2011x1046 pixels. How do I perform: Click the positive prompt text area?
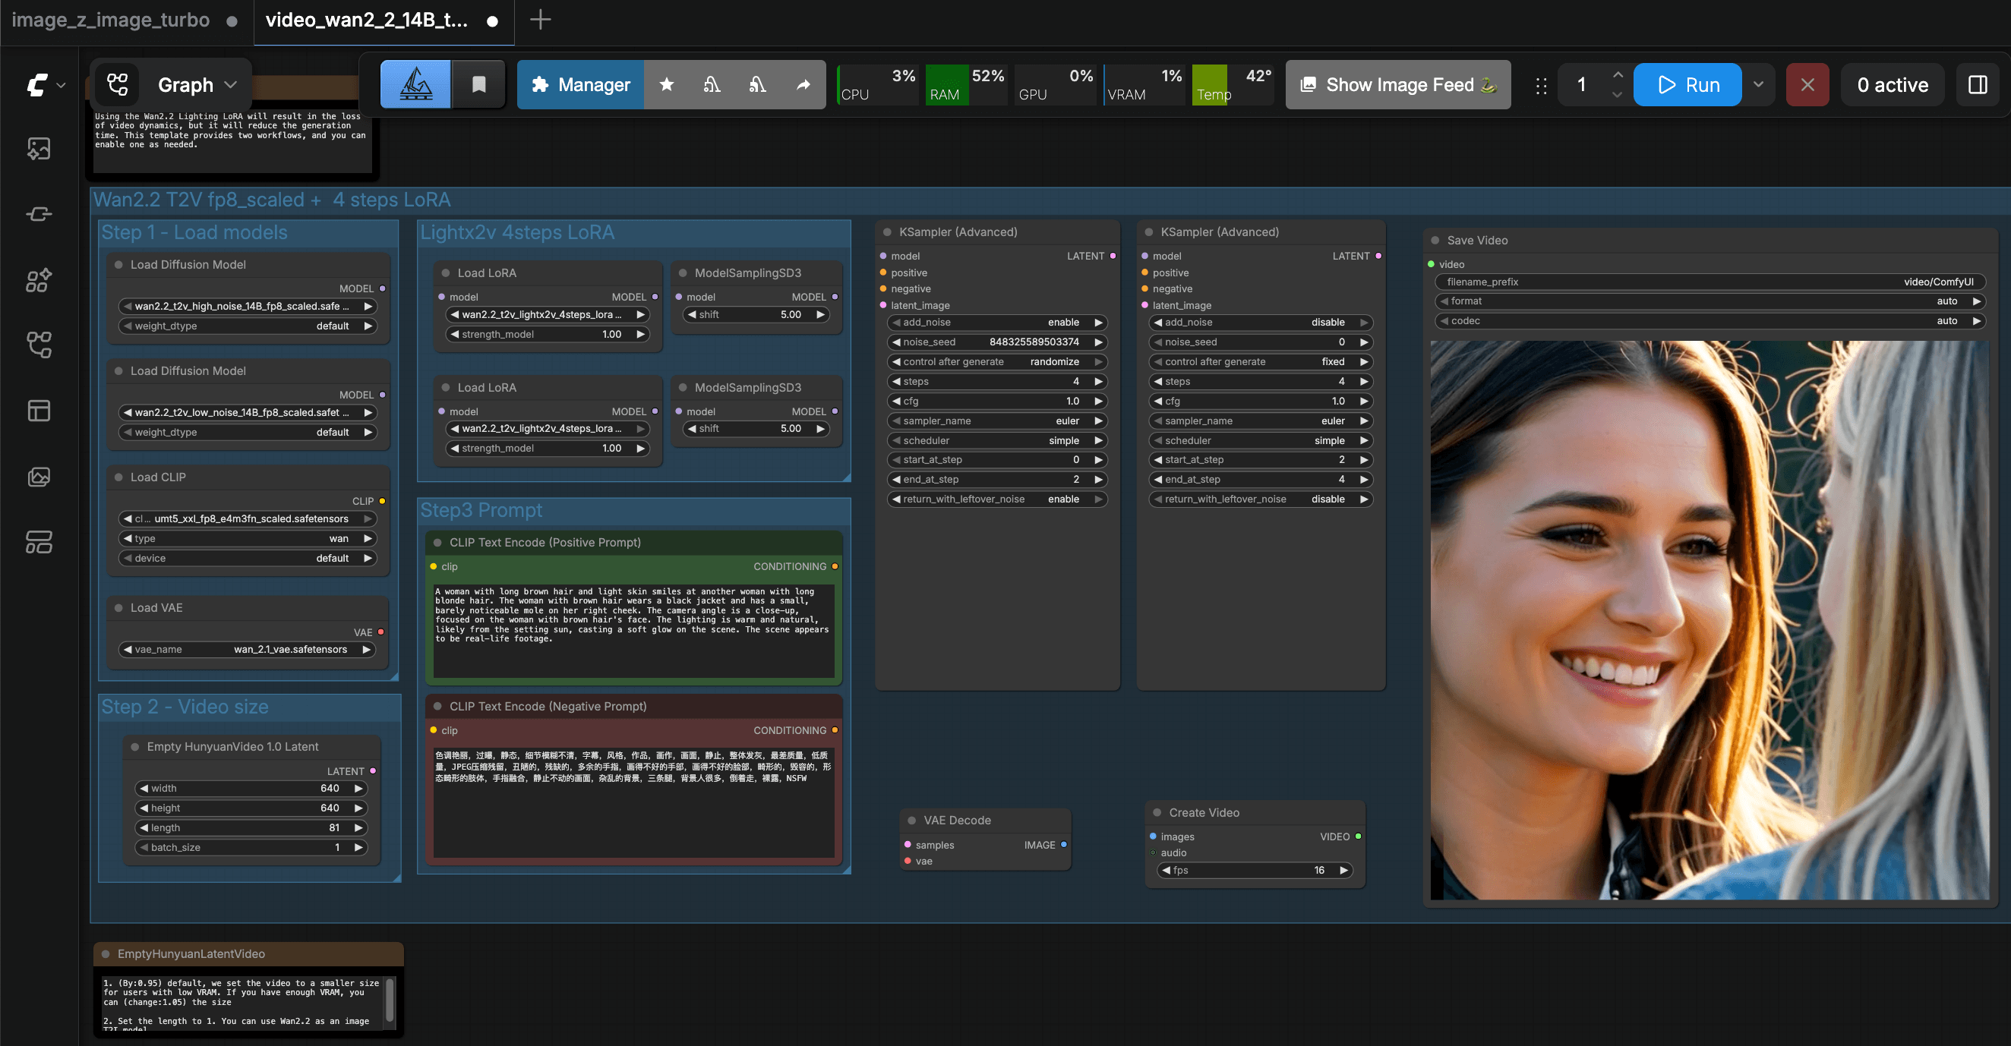633,630
